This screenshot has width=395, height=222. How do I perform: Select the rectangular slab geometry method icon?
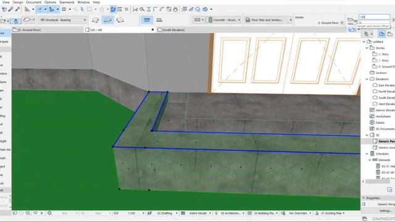(x=108, y=20)
